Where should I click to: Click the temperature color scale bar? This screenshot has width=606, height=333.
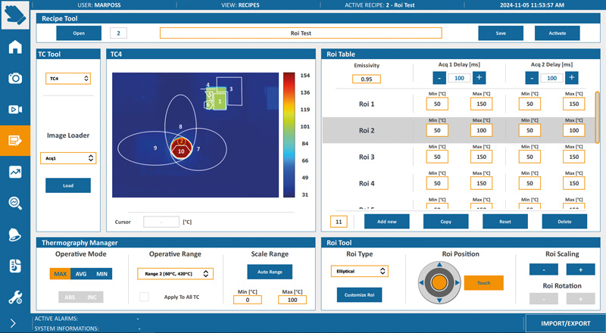(x=289, y=135)
